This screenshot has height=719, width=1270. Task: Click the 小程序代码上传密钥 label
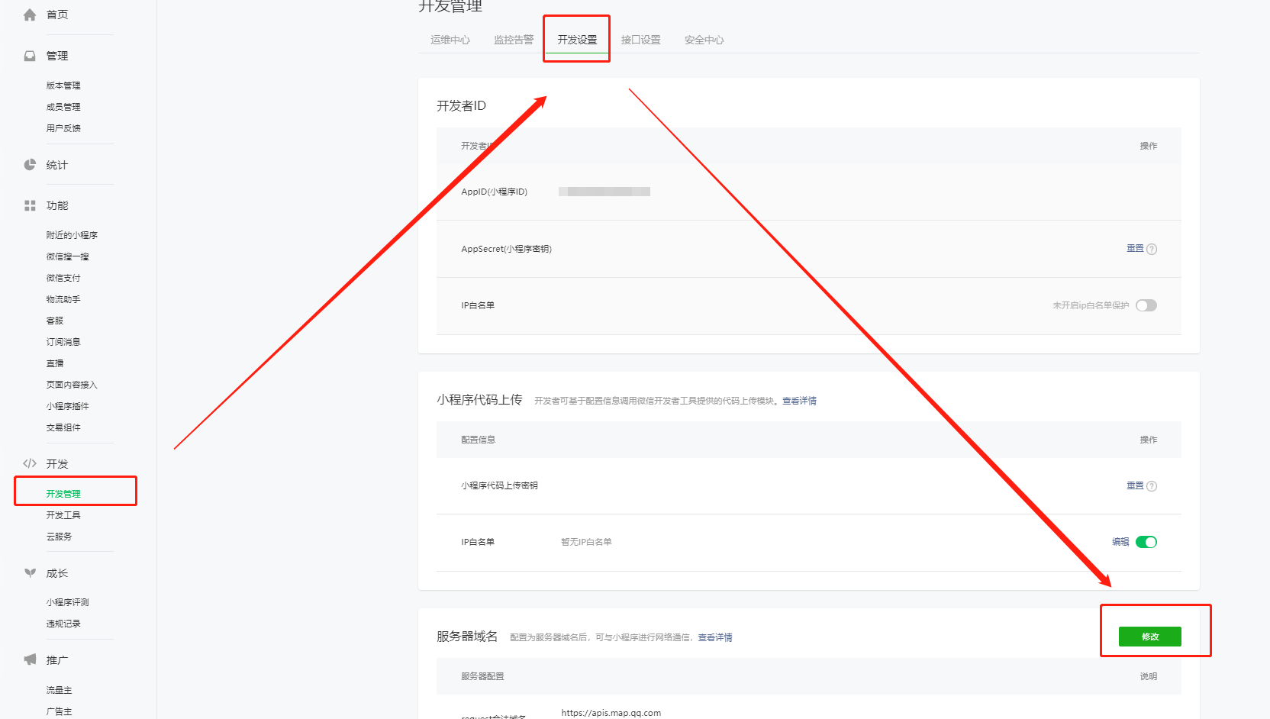tap(499, 485)
